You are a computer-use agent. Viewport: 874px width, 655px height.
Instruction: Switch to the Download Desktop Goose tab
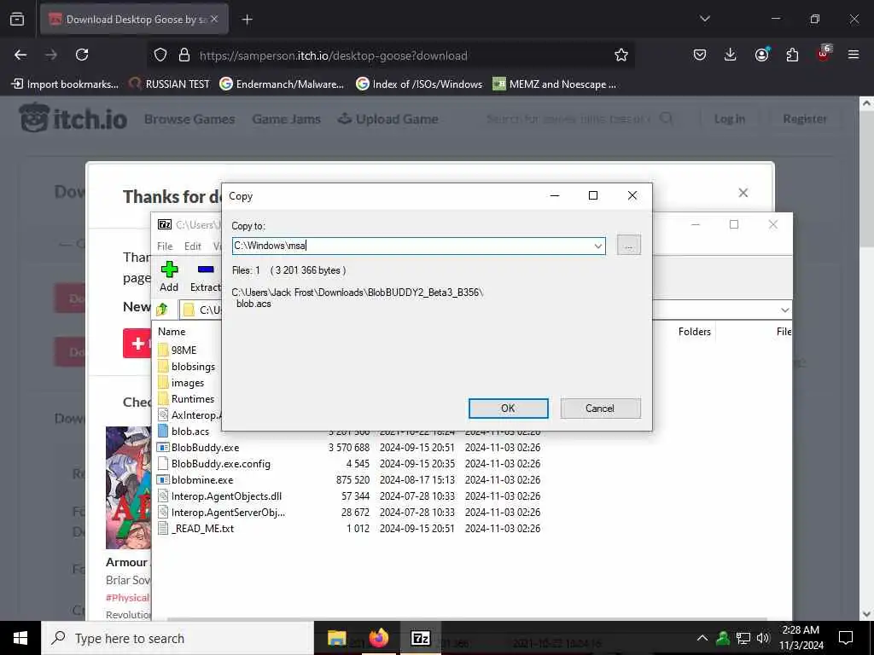click(134, 19)
